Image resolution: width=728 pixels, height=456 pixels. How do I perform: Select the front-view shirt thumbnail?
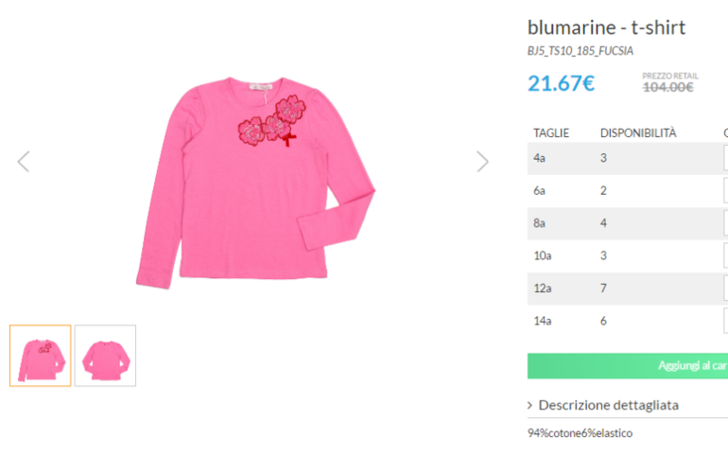click(41, 356)
